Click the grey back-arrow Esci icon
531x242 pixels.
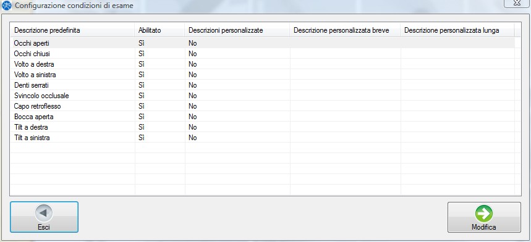[44, 213]
